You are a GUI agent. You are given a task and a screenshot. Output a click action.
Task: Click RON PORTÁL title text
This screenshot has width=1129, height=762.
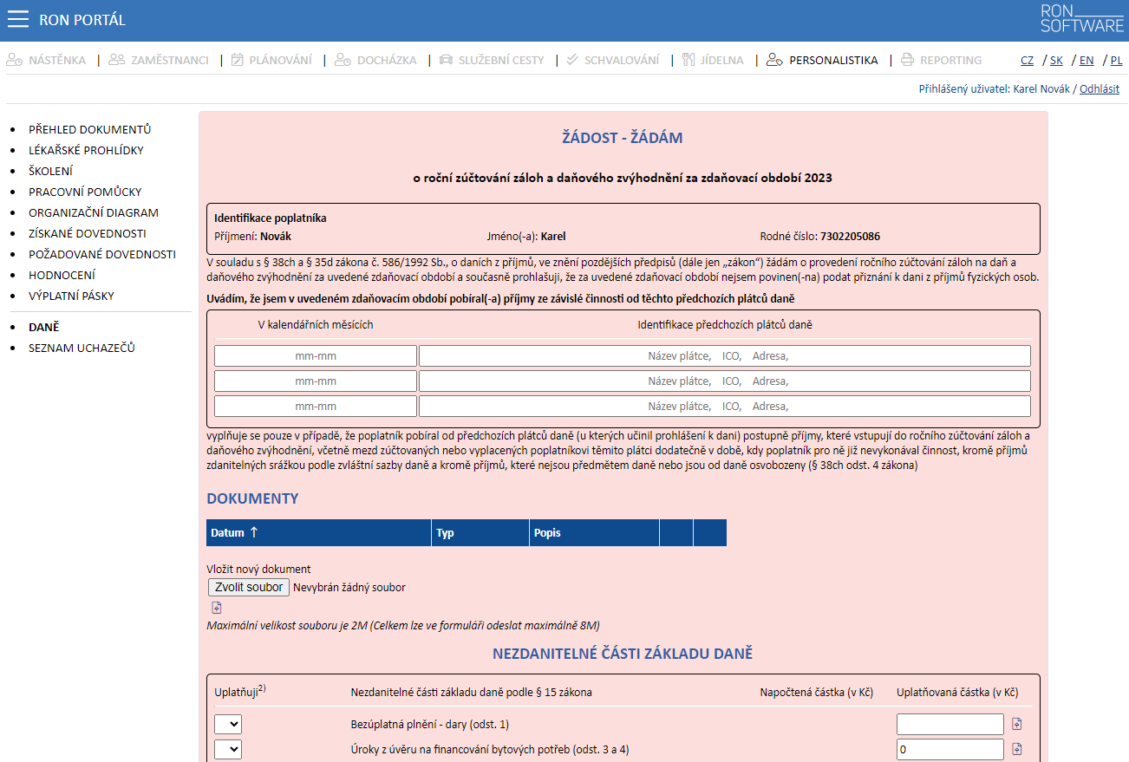coord(82,20)
